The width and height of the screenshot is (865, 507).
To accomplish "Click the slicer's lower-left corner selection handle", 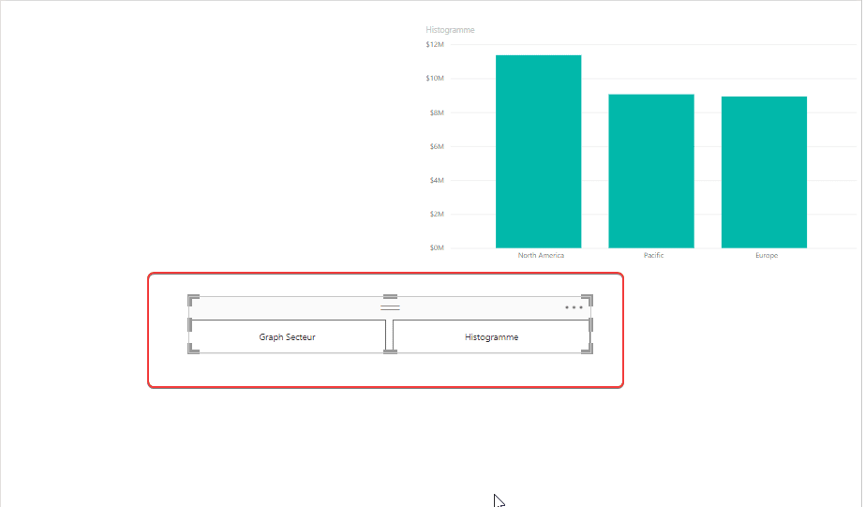I will coord(193,349).
